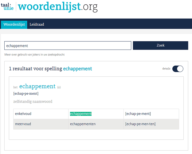This screenshot has height=154, width=192.
Task: Click the hyphenation [echap·pe·men·ten]
Action: [140, 124]
